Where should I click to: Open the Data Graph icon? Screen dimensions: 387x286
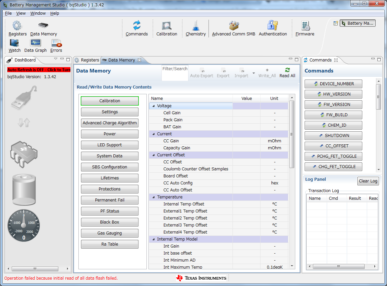[x=36, y=43]
